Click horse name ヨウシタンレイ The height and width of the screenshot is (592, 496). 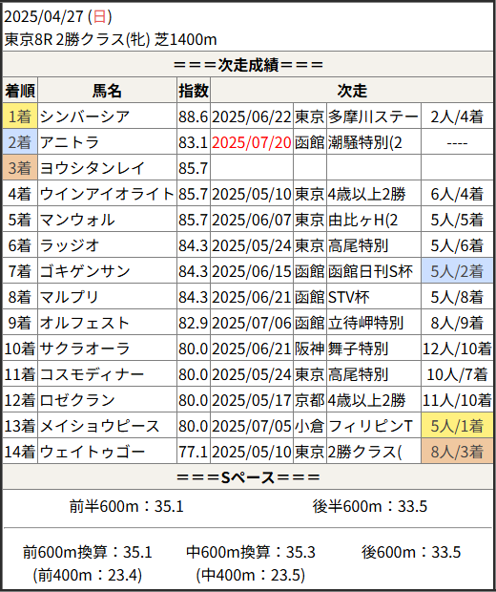[x=93, y=168]
